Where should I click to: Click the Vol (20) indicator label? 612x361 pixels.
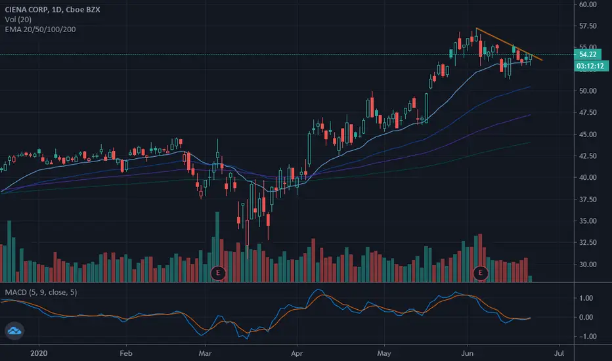(18, 20)
